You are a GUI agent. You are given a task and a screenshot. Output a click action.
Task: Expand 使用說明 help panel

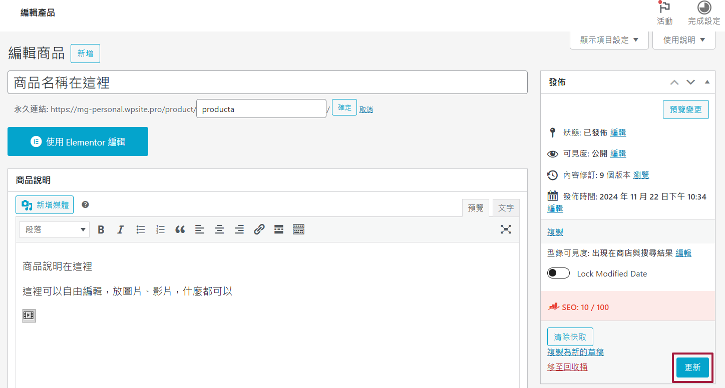684,40
